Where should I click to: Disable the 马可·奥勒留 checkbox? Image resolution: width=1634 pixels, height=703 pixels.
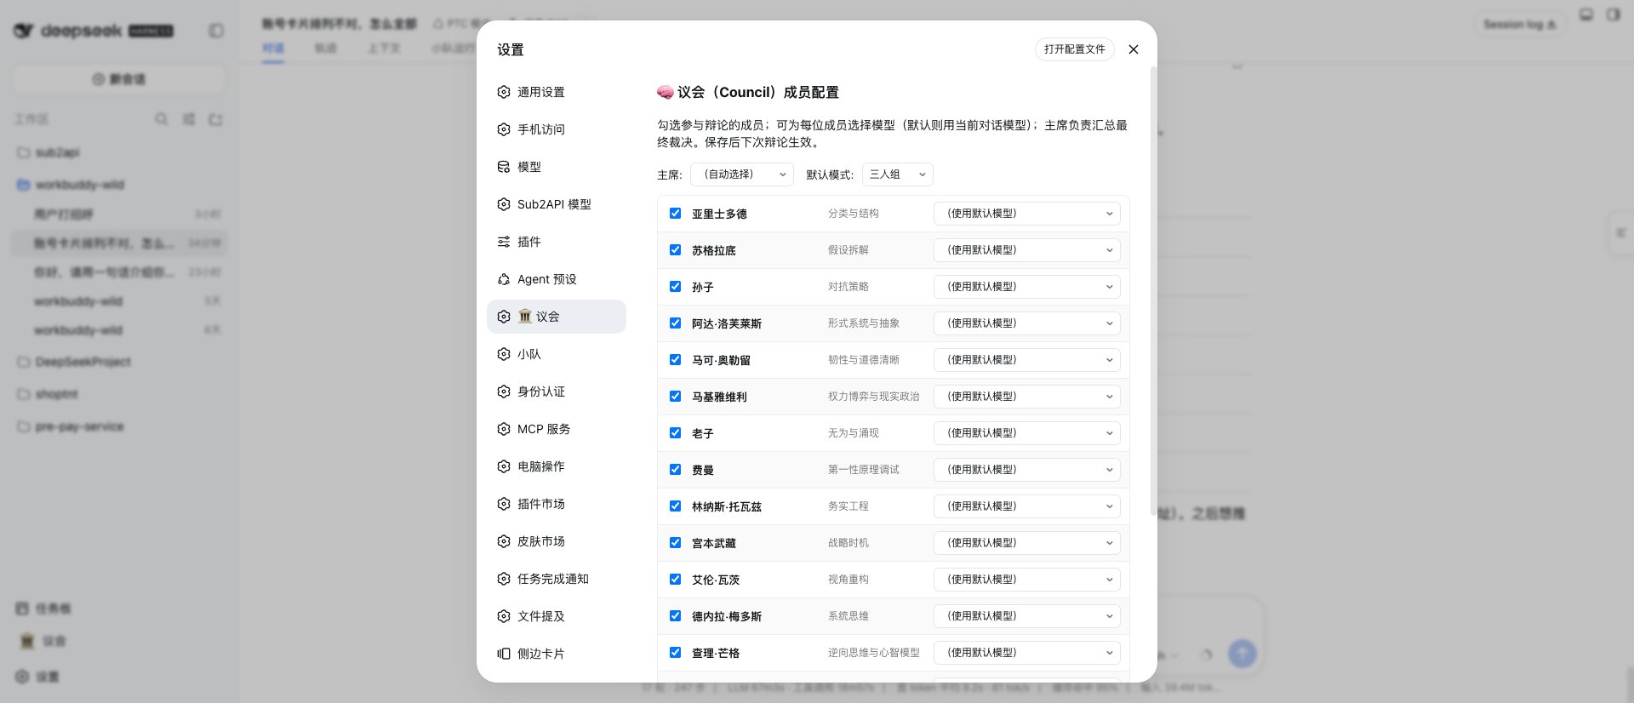675,360
